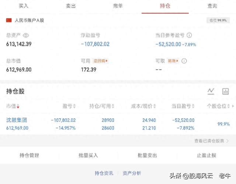Click total assets value 613,142.39

tap(19, 44)
